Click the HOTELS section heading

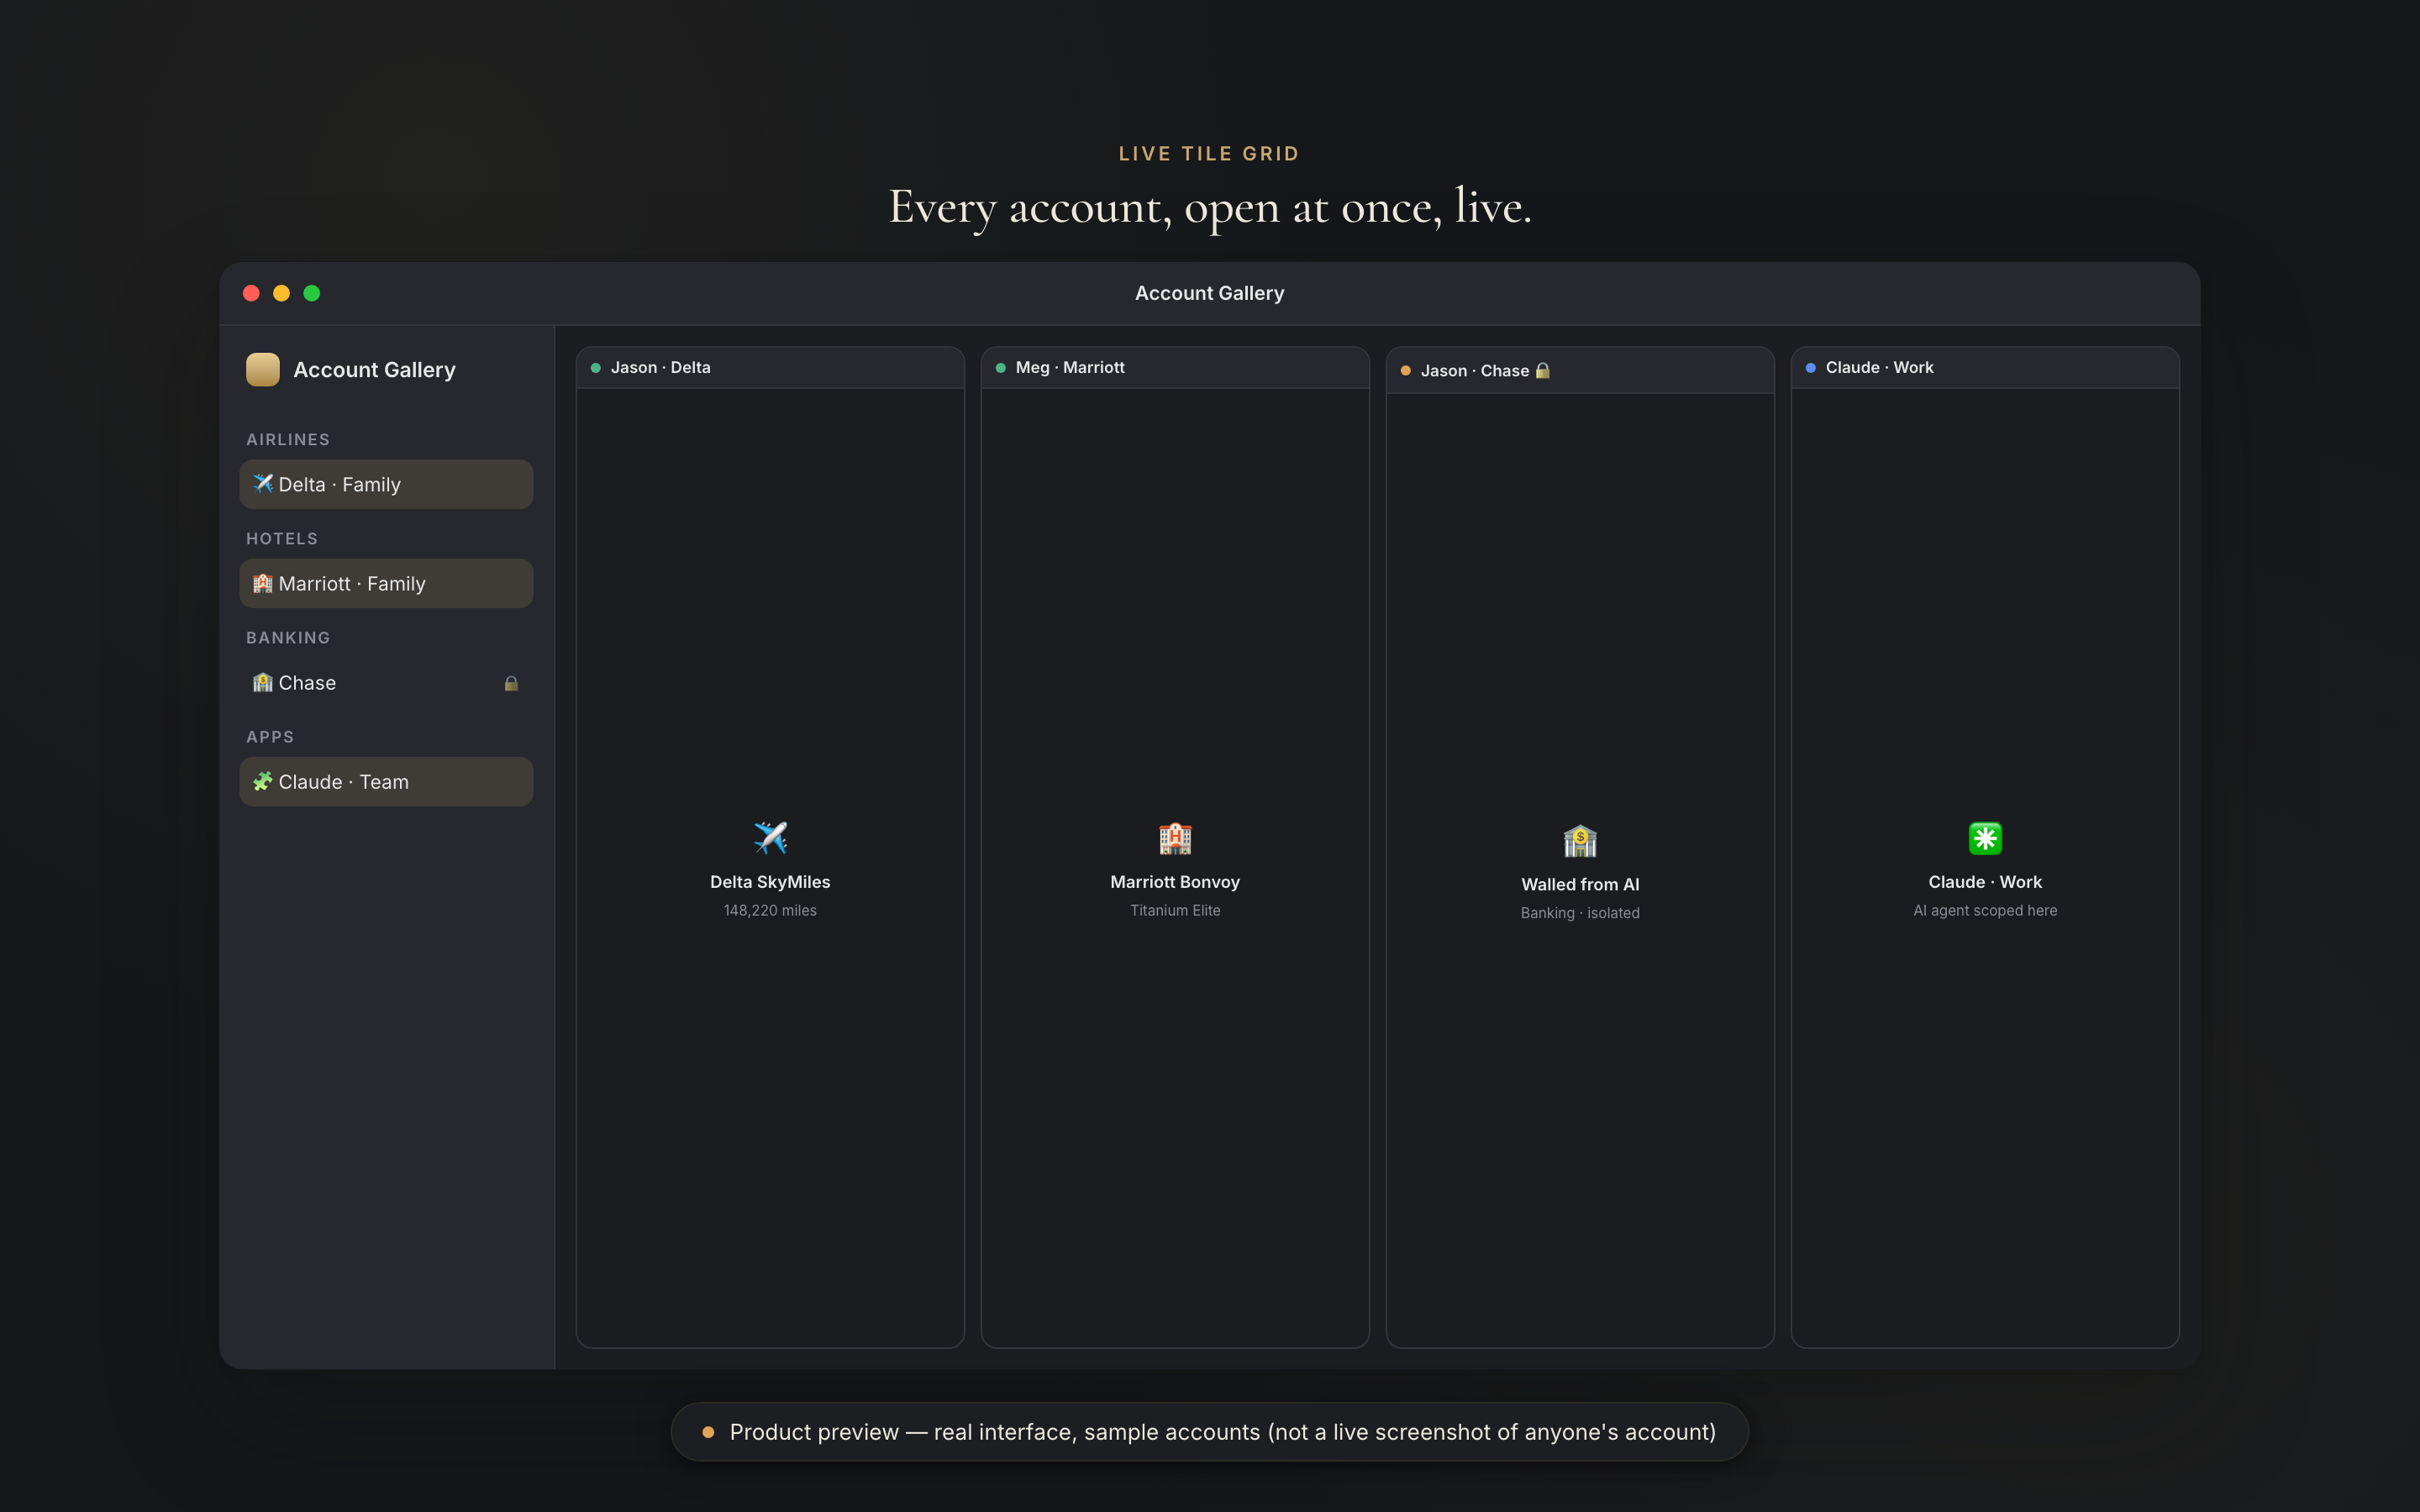(x=282, y=538)
